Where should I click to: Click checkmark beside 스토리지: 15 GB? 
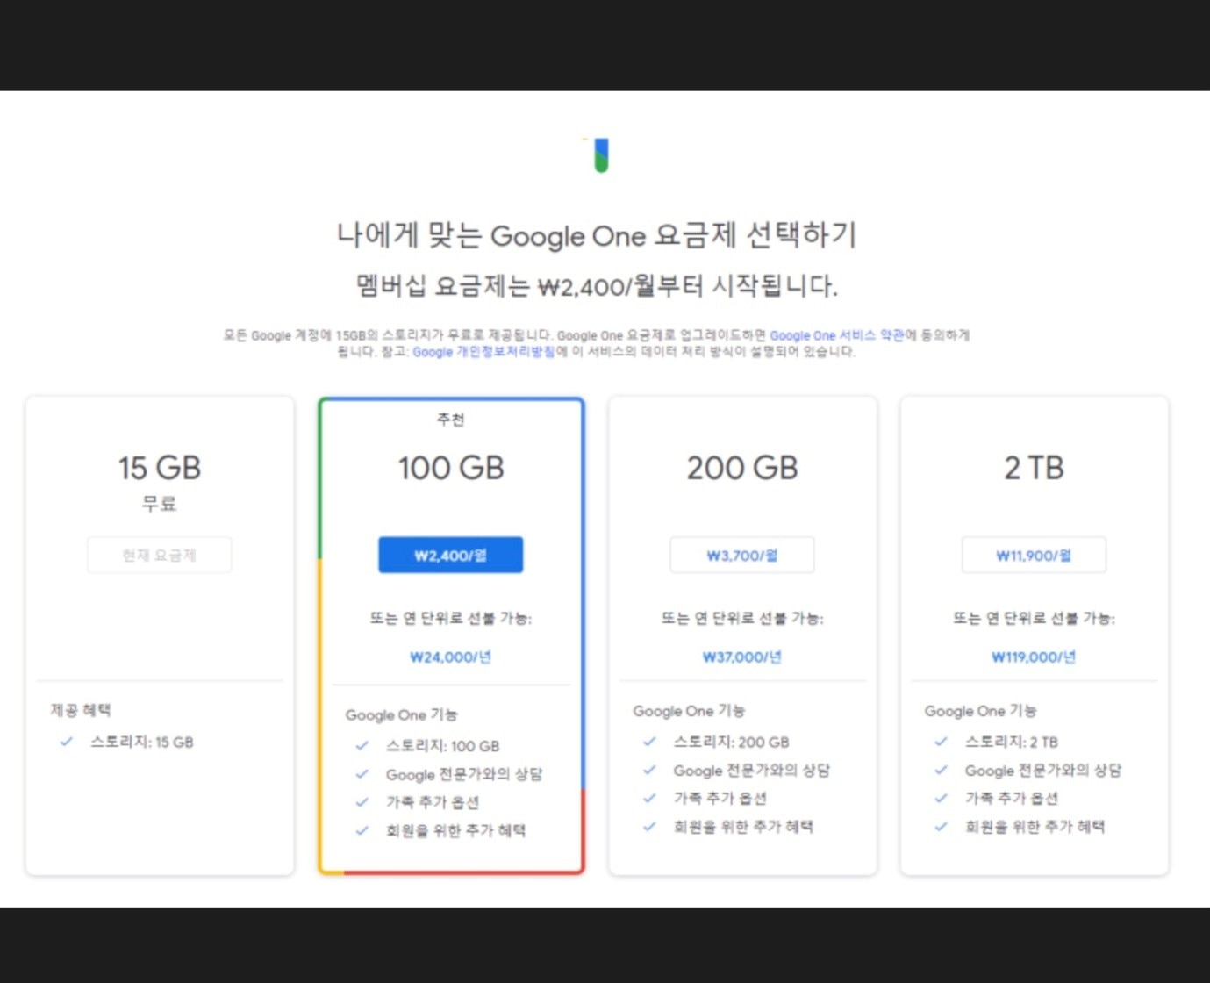pos(66,742)
